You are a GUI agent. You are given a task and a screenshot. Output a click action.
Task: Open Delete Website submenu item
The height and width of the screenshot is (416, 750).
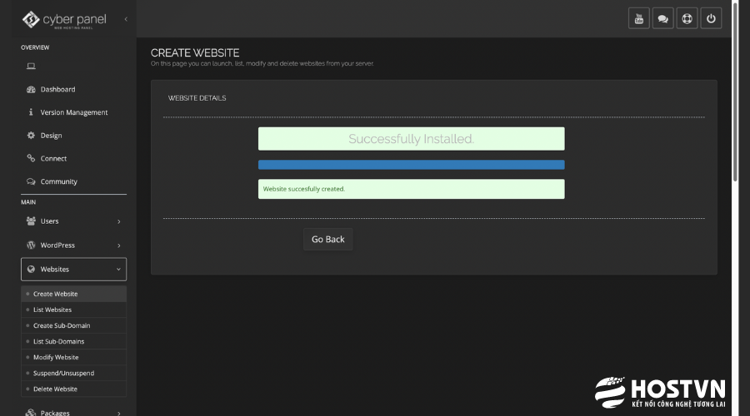click(73, 389)
